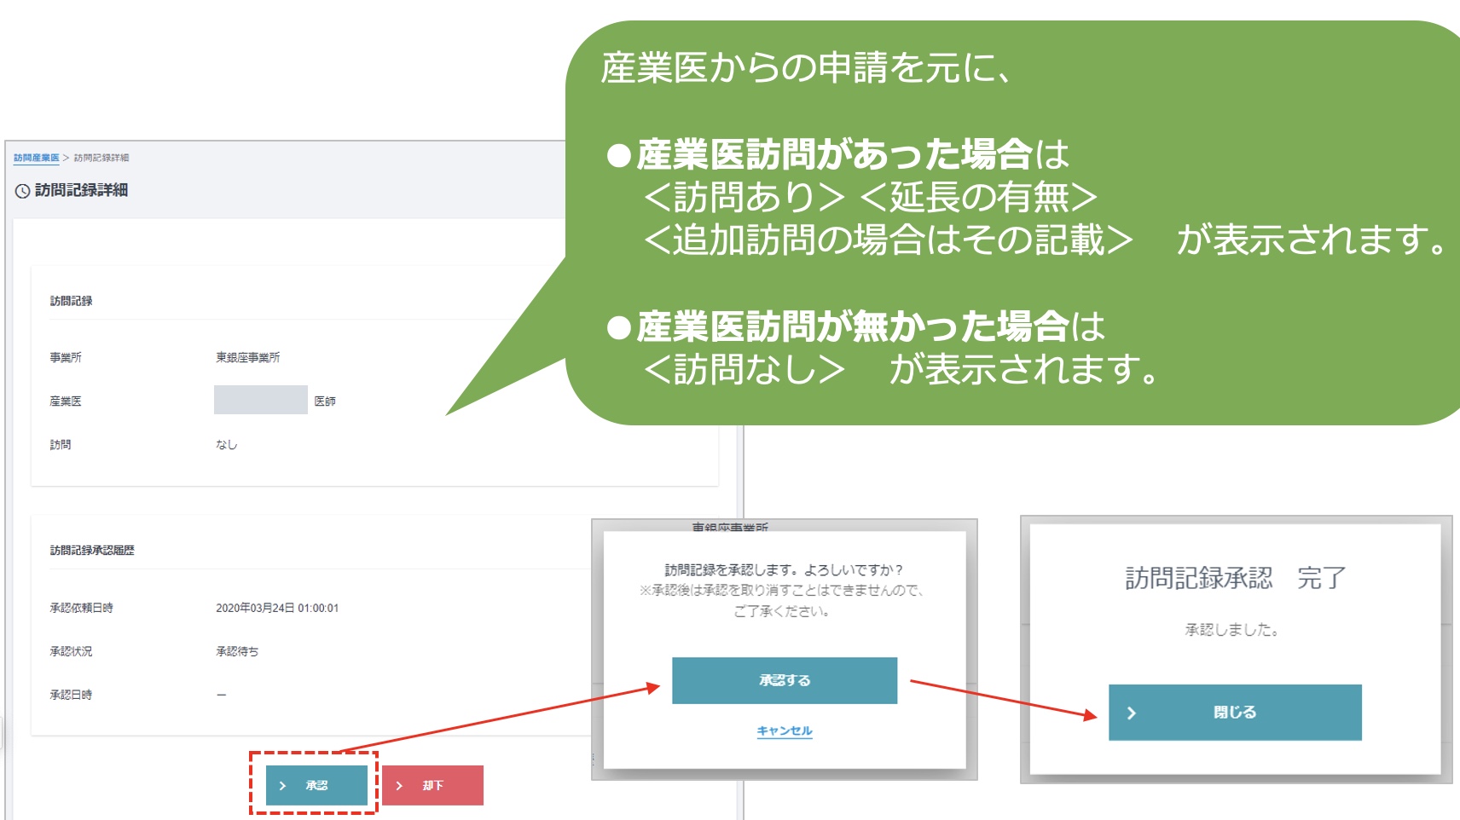Viewport: 1460px width, 820px height.
Task: Close the completion dialog with 閉じる
Action: point(1234,713)
